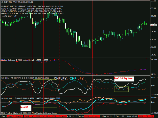Select the 'lossed!' annotation label
158x118 pixels.
pyautogui.click(x=26, y=108)
